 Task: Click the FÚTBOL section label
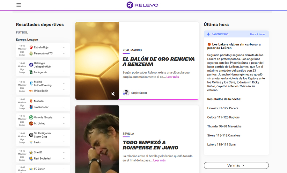[22, 32]
